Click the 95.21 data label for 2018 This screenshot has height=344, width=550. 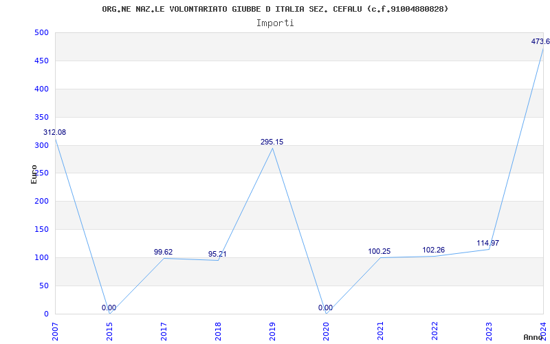point(217,254)
